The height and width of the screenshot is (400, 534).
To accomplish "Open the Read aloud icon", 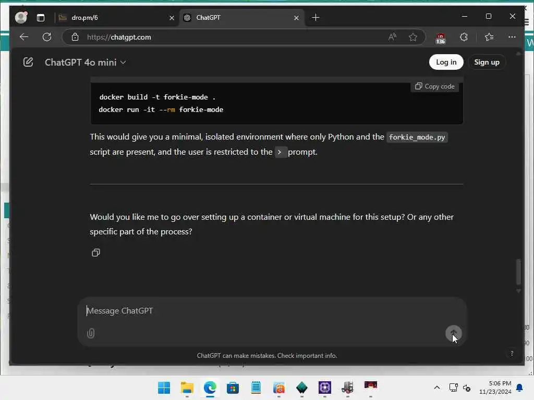I will [392, 37].
